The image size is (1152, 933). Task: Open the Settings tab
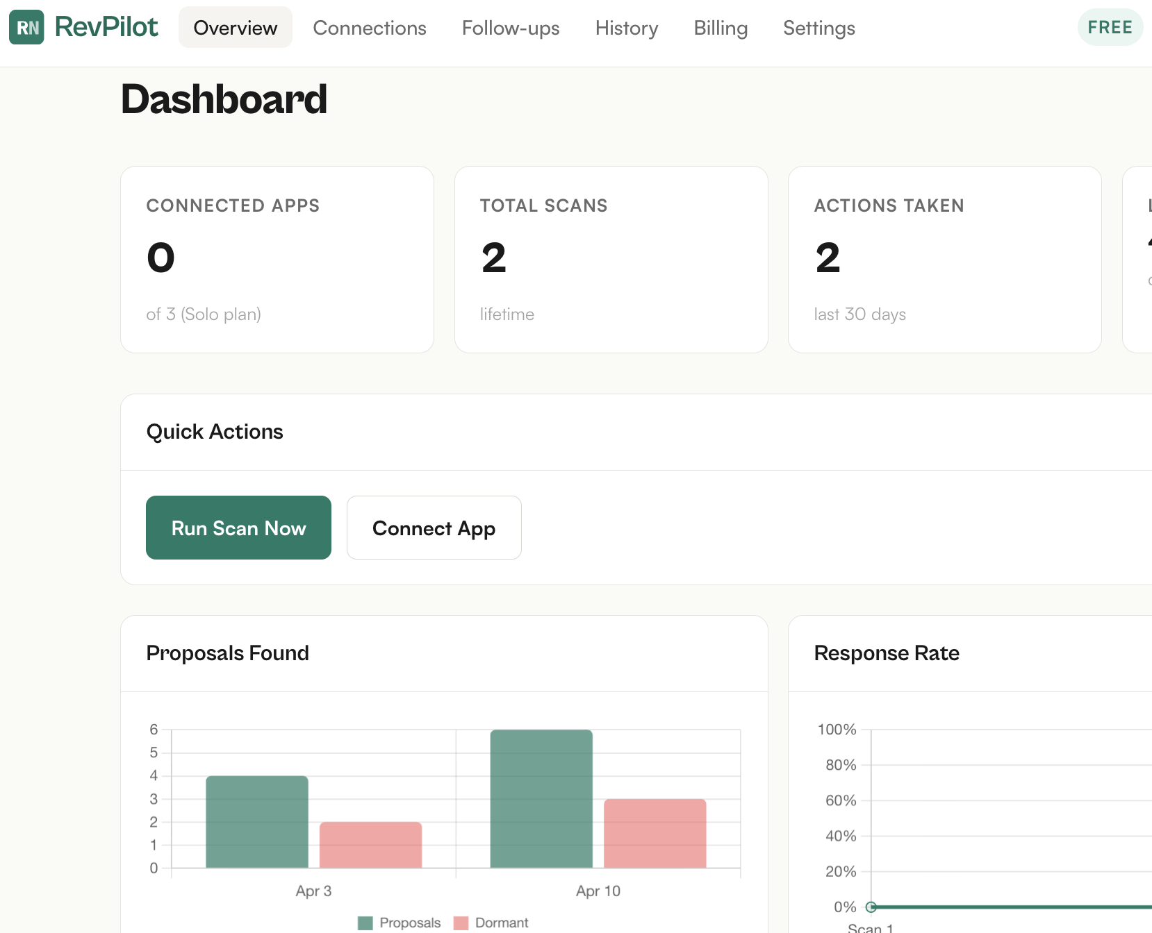pyautogui.click(x=819, y=28)
